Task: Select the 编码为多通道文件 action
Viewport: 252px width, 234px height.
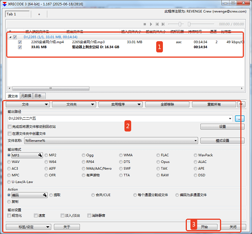Action: click(177, 195)
